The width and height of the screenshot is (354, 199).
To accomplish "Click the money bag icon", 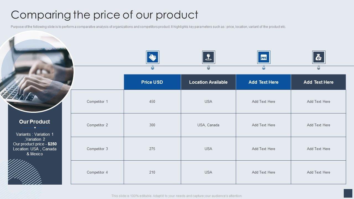I will (319, 57).
